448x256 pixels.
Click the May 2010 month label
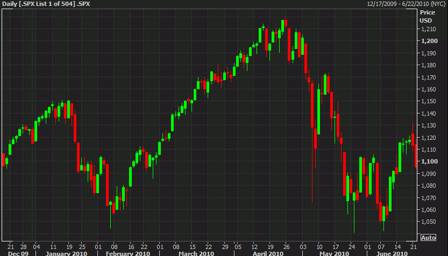333,253
